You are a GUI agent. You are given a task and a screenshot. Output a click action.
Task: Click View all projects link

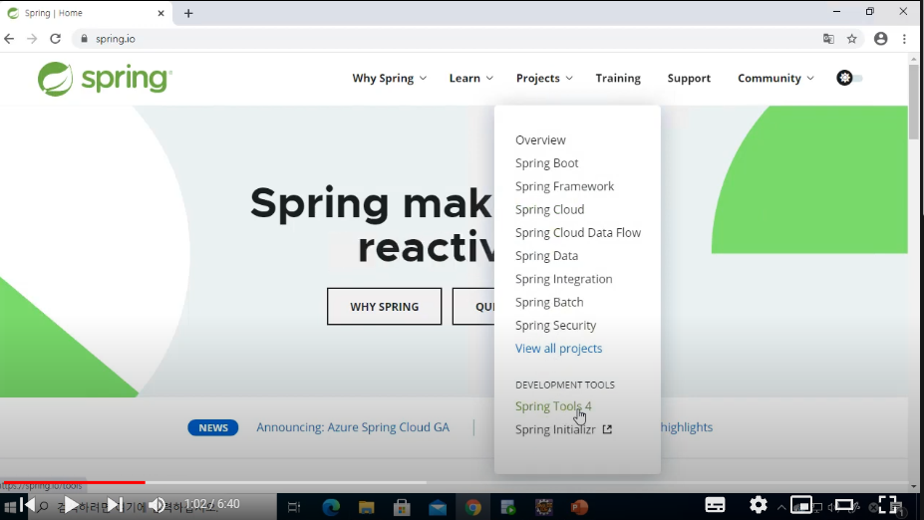[558, 349]
